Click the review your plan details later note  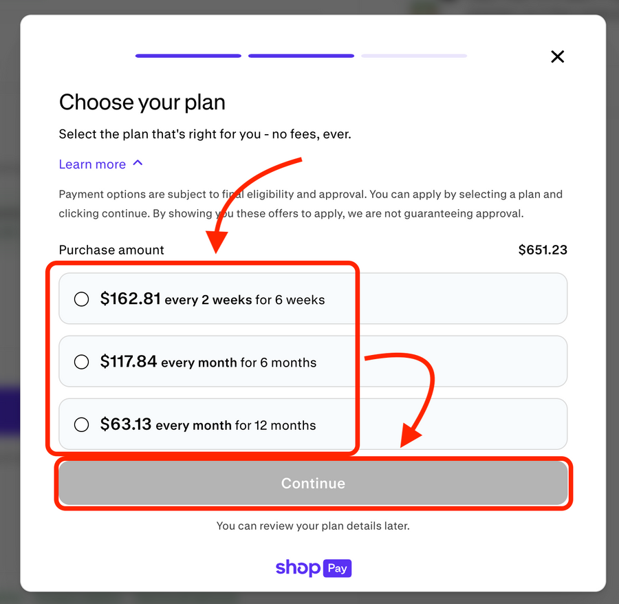point(313,526)
